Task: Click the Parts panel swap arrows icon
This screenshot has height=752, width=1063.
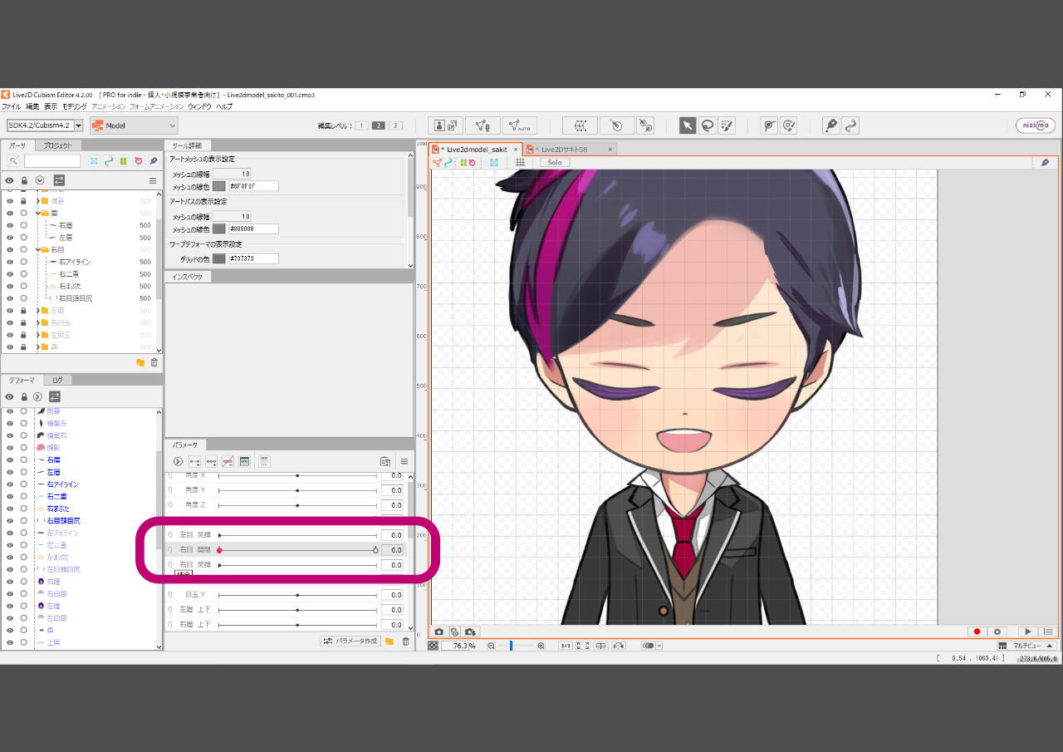Action: tap(59, 180)
